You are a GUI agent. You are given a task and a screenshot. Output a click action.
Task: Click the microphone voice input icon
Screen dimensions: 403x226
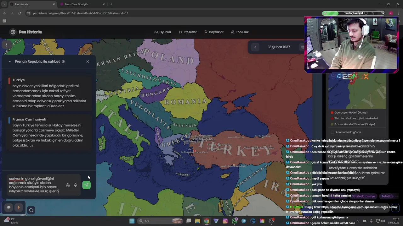point(76,185)
